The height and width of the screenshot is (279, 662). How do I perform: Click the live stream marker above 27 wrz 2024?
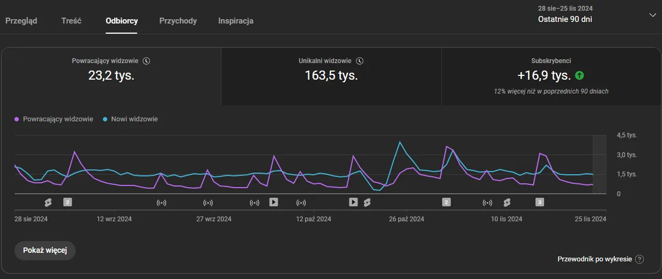point(208,203)
